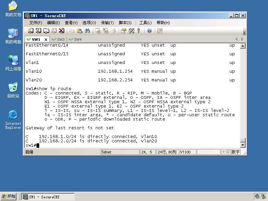
Task: Click the Global Options tools icon
Action: (131, 31)
